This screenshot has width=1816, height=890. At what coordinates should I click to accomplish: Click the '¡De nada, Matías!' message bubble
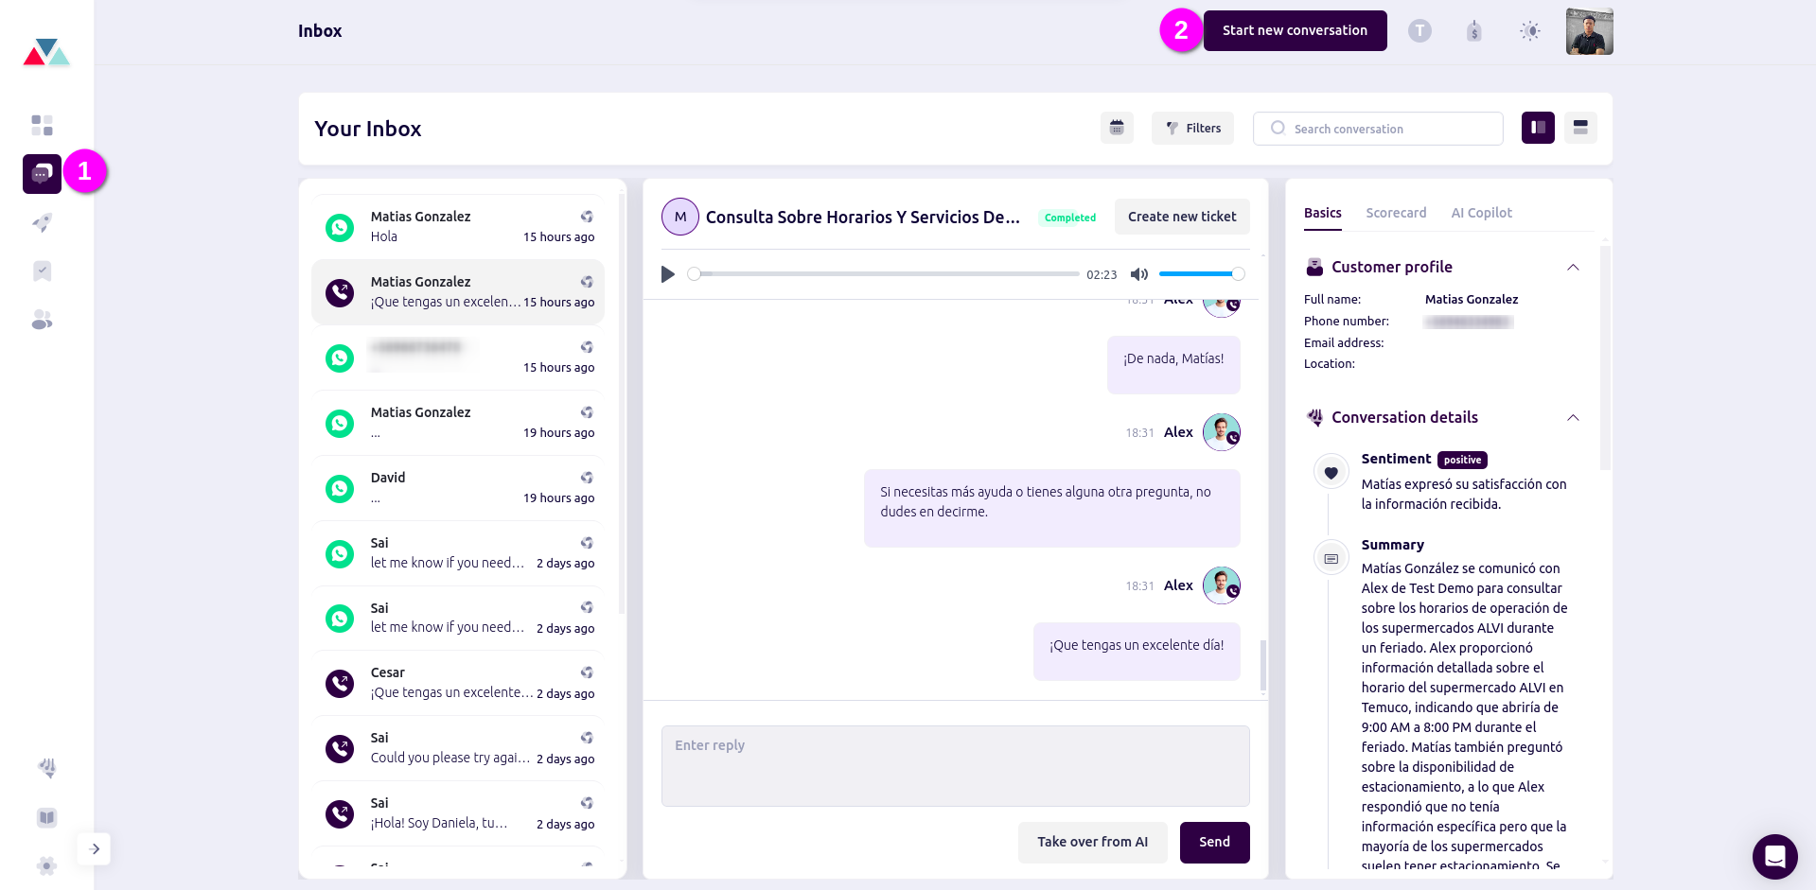pos(1173,364)
